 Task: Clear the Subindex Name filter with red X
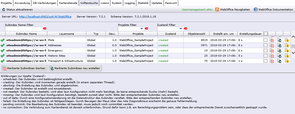[45, 28]
